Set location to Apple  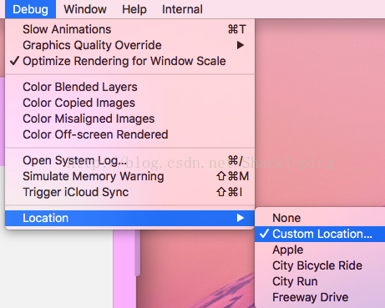coord(320,250)
